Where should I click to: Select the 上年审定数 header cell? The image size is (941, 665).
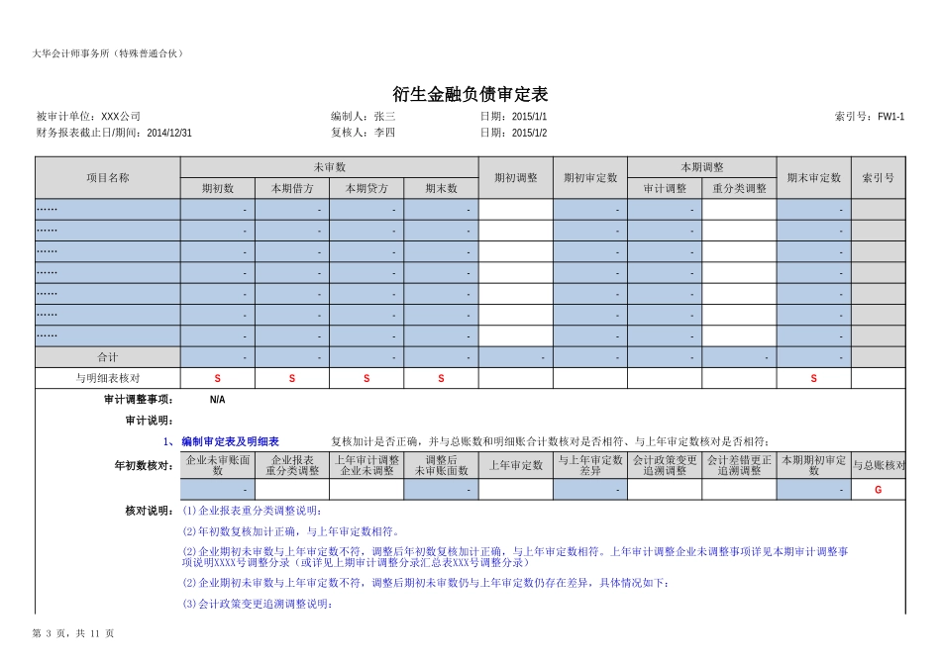[x=515, y=465]
